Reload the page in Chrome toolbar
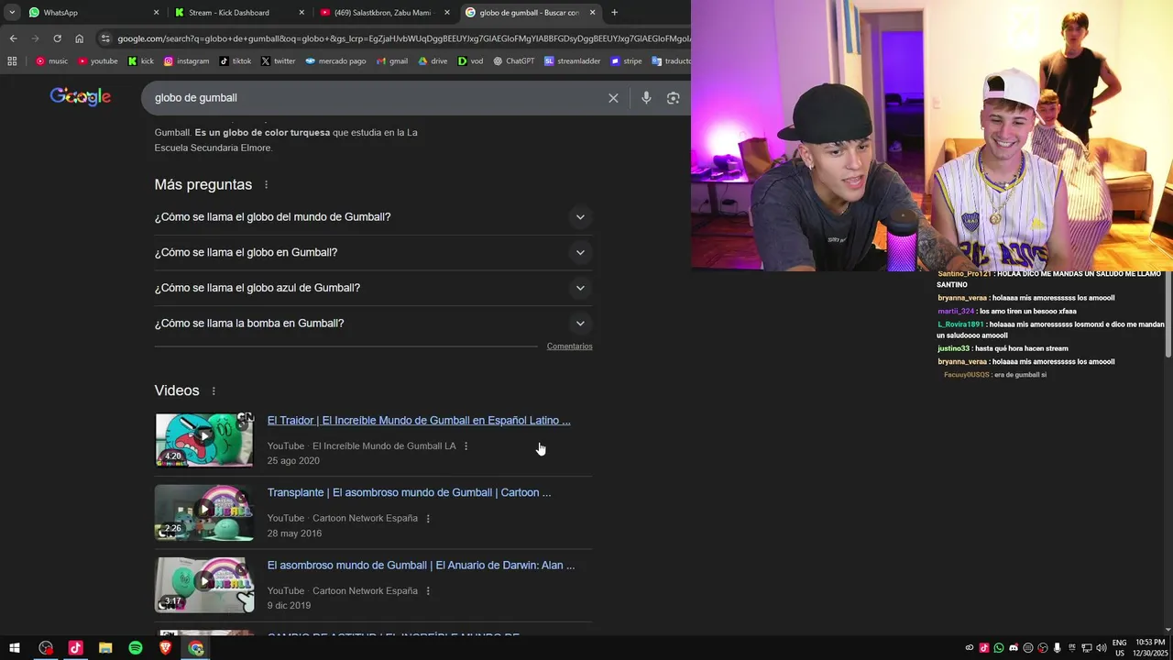 [x=57, y=38]
